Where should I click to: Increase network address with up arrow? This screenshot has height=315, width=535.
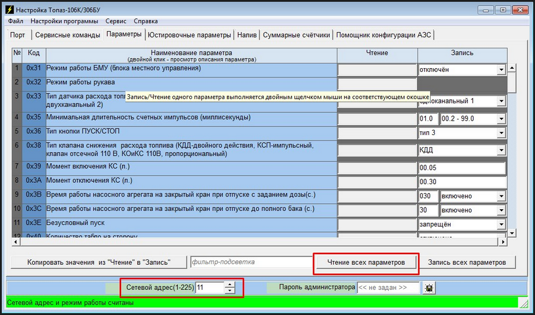[230, 285]
